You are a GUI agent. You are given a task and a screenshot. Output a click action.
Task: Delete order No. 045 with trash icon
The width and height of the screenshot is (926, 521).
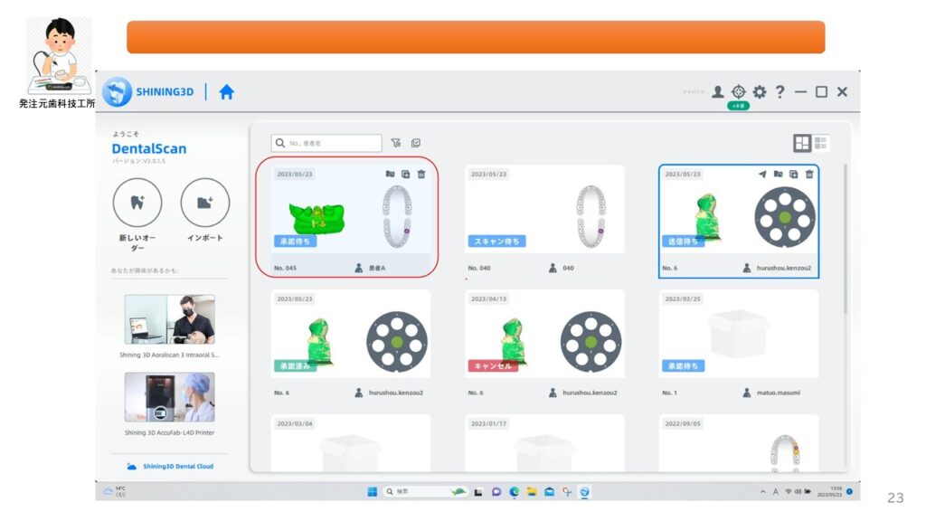point(421,174)
